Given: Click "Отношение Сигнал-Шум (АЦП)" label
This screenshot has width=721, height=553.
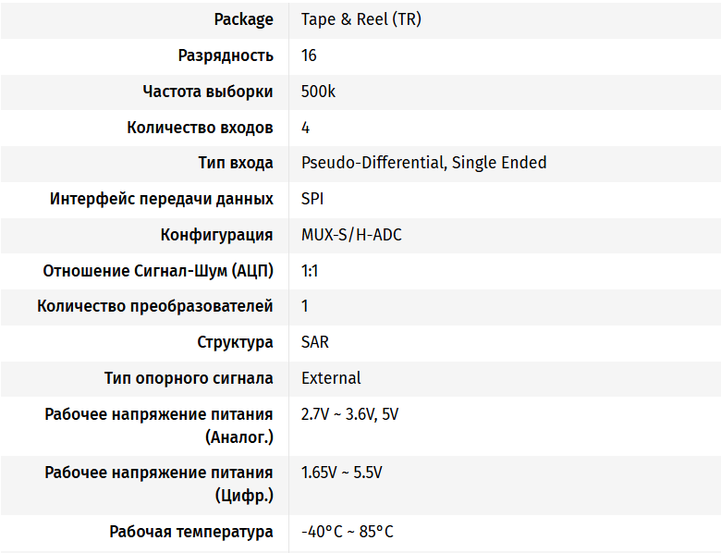Looking at the screenshot, I should click(158, 271).
